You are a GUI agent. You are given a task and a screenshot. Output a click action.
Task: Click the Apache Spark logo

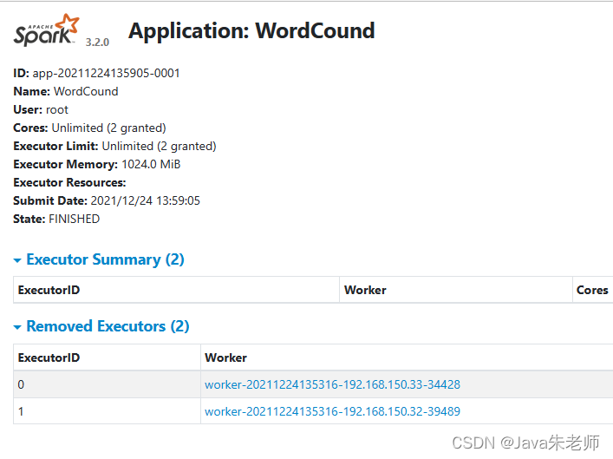[46, 30]
